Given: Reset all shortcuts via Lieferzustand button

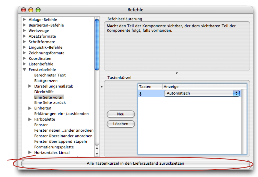Looking at the screenshot, I should tap(135, 163).
